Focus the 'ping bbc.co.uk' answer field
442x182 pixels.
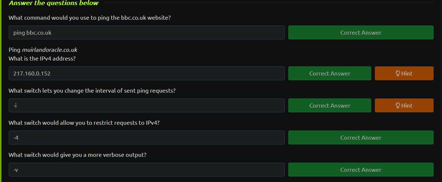pyautogui.click(x=147, y=32)
